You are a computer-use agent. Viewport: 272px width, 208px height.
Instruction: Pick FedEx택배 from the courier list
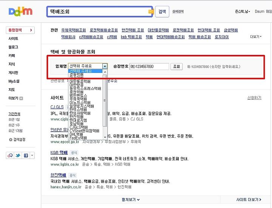[78, 138]
